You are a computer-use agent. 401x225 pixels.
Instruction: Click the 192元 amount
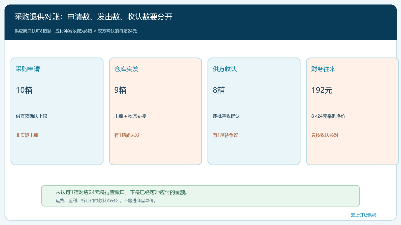(322, 90)
